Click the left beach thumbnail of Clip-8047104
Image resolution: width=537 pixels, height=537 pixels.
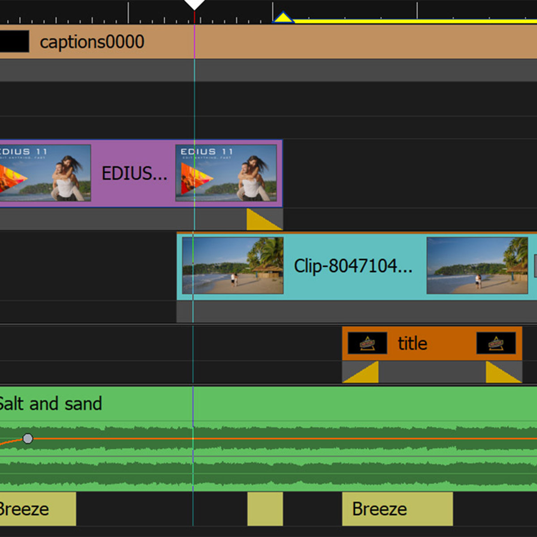click(233, 266)
